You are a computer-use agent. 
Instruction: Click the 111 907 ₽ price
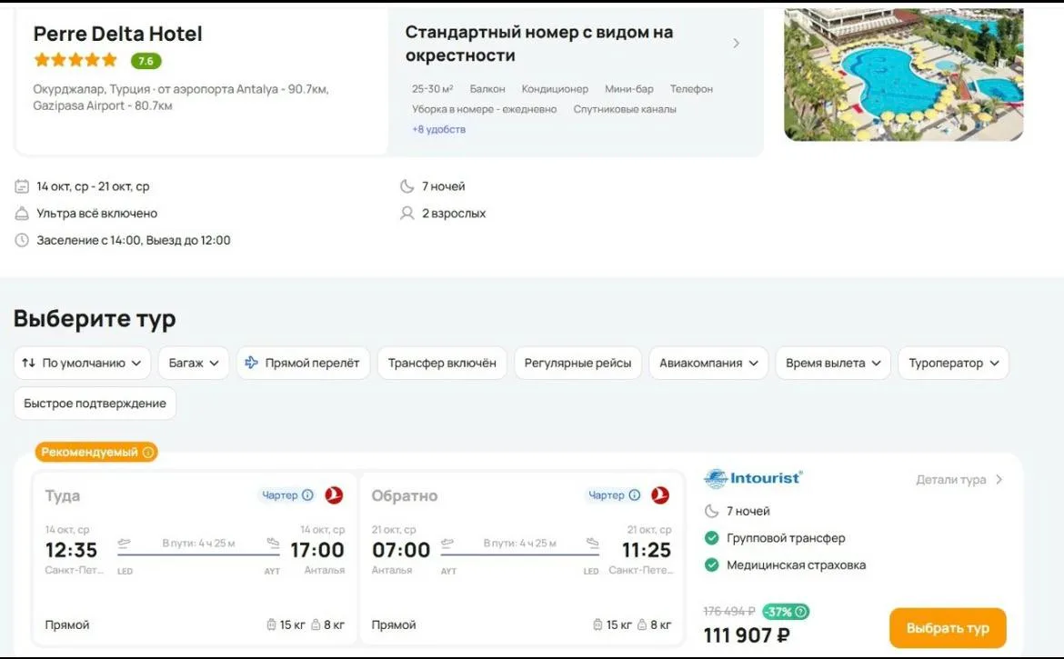[x=747, y=635]
